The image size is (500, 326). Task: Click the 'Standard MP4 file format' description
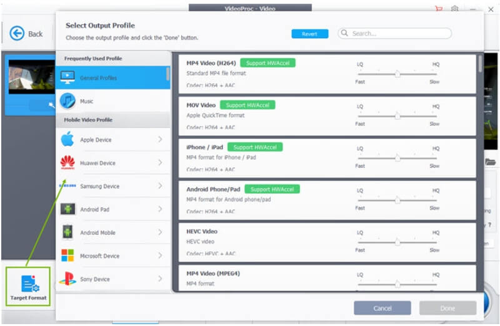point(216,73)
